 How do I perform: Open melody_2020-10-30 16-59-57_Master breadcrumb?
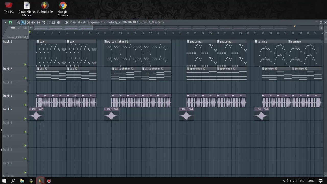tap(134, 22)
